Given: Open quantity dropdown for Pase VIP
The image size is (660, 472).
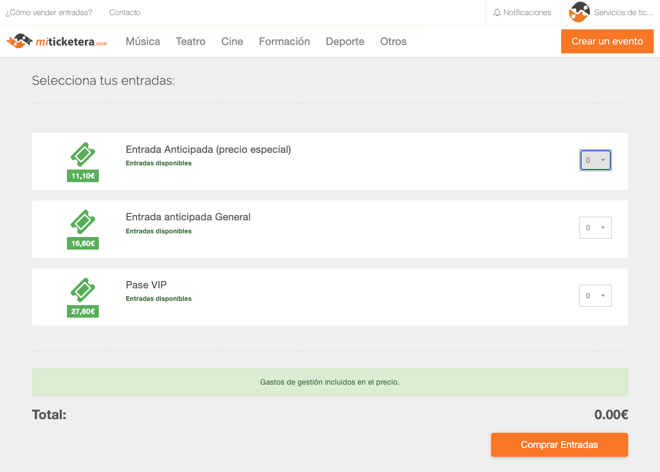Looking at the screenshot, I should (595, 296).
